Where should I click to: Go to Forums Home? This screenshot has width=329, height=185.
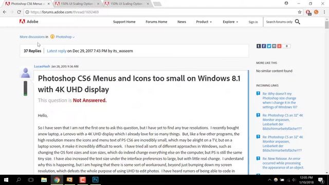[156, 22]
